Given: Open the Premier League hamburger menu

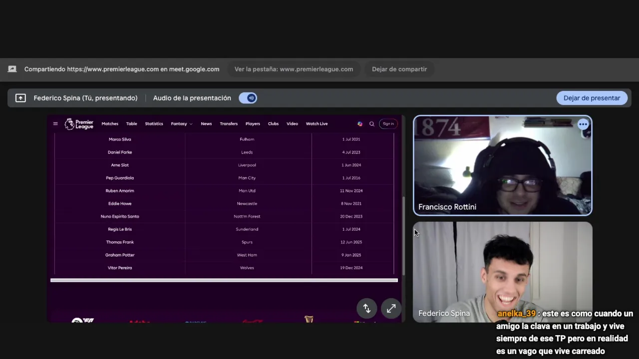Looking at the screenshot, I should 55,124.
